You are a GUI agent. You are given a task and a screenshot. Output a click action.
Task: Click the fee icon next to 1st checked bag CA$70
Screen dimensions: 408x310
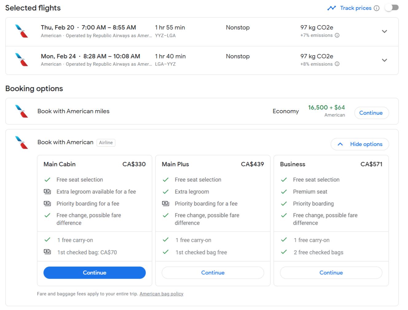point(47,251)
